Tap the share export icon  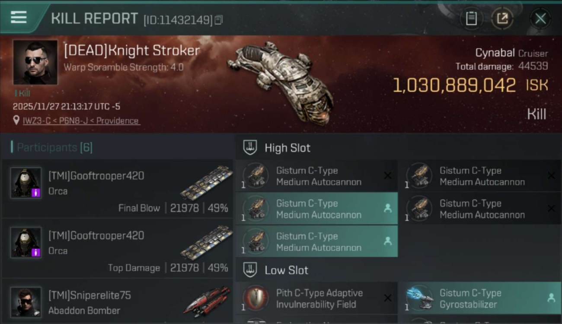[502, 19]
